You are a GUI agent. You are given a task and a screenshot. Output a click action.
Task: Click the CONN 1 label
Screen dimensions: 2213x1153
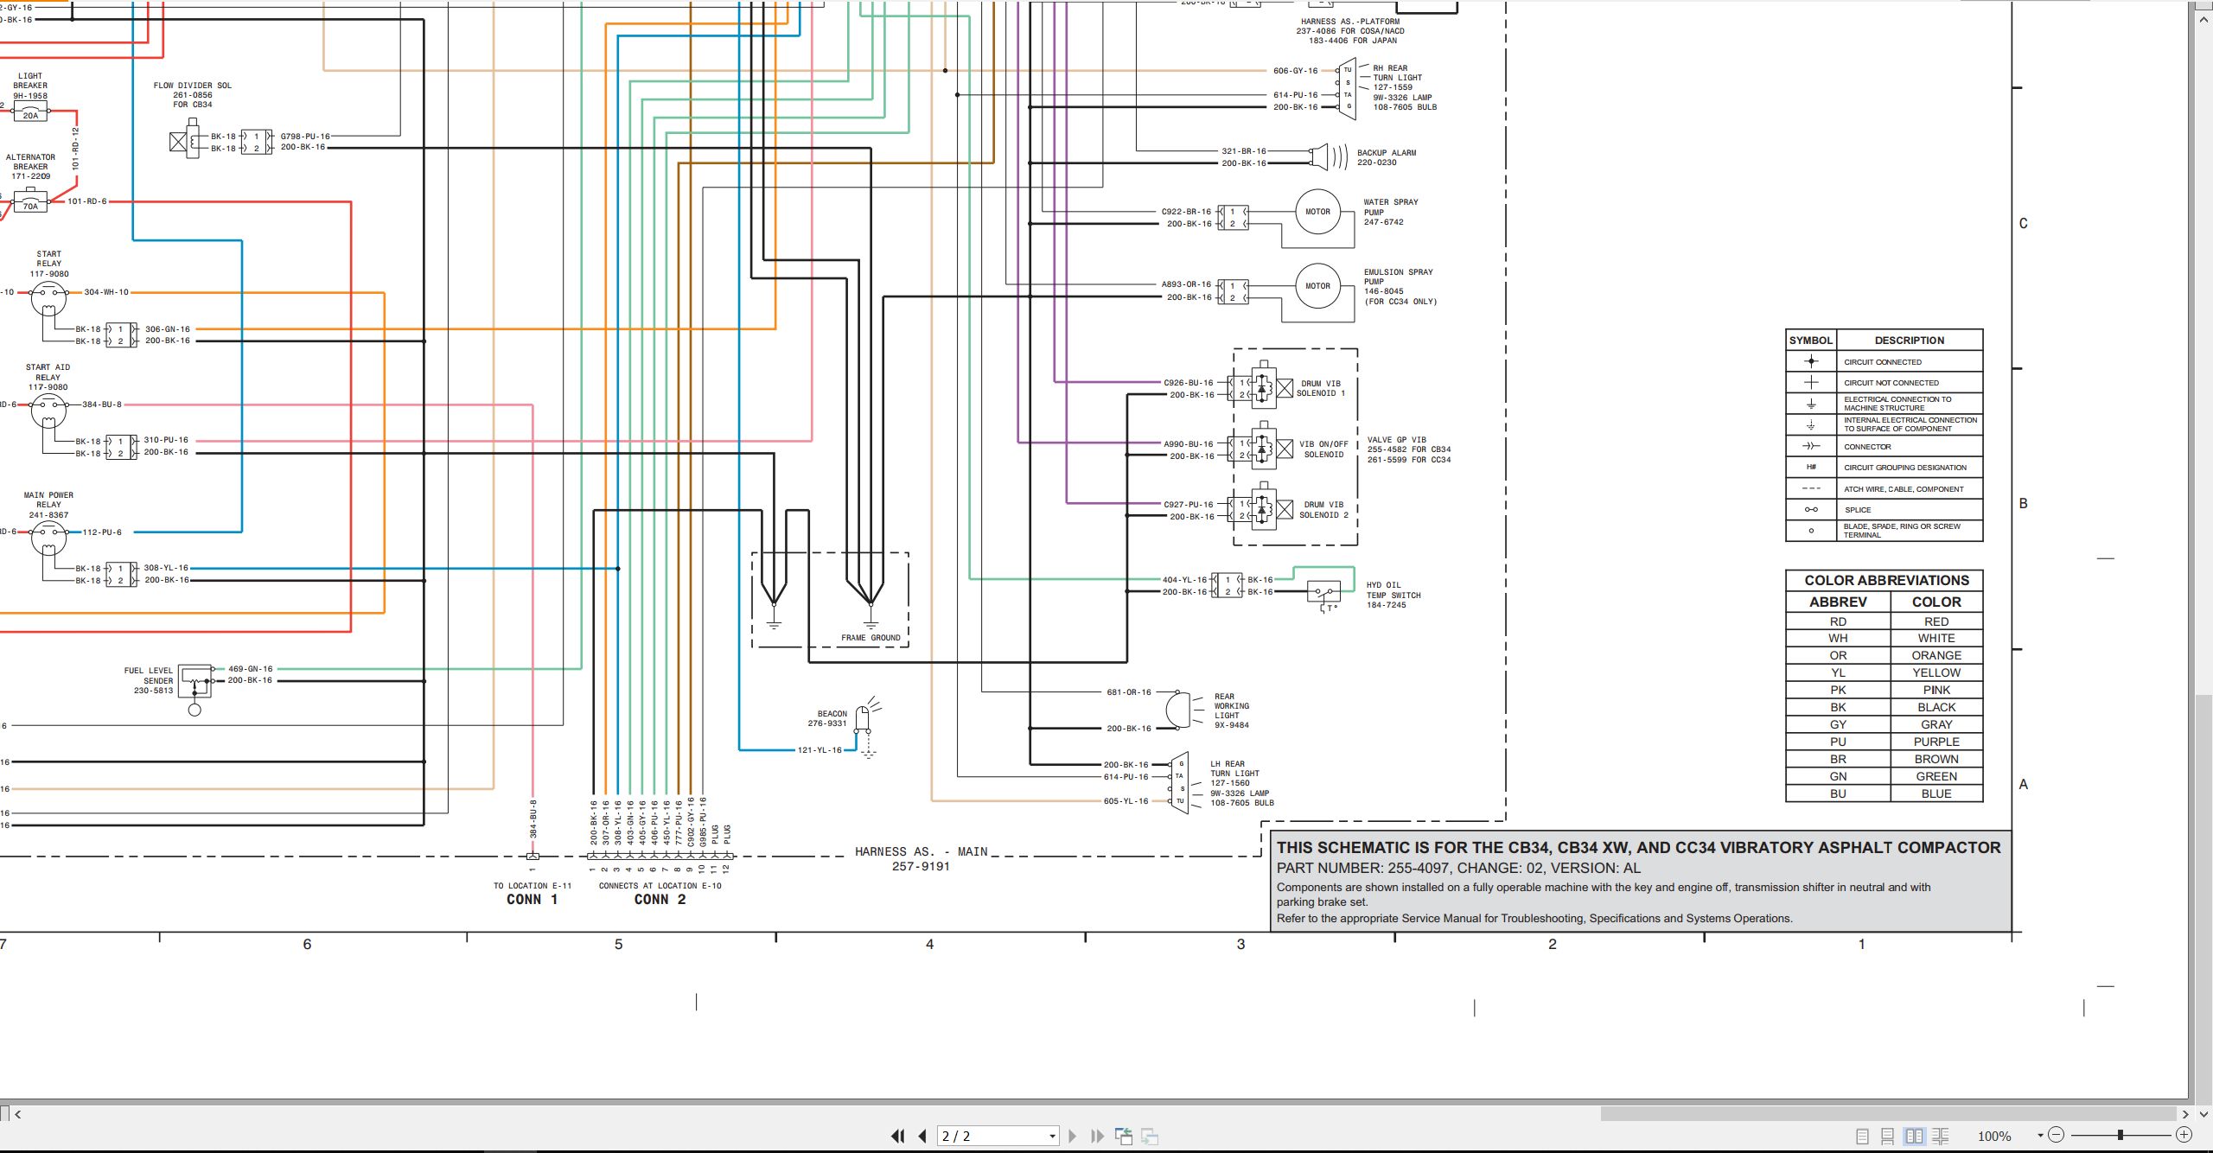pos(532,900)
